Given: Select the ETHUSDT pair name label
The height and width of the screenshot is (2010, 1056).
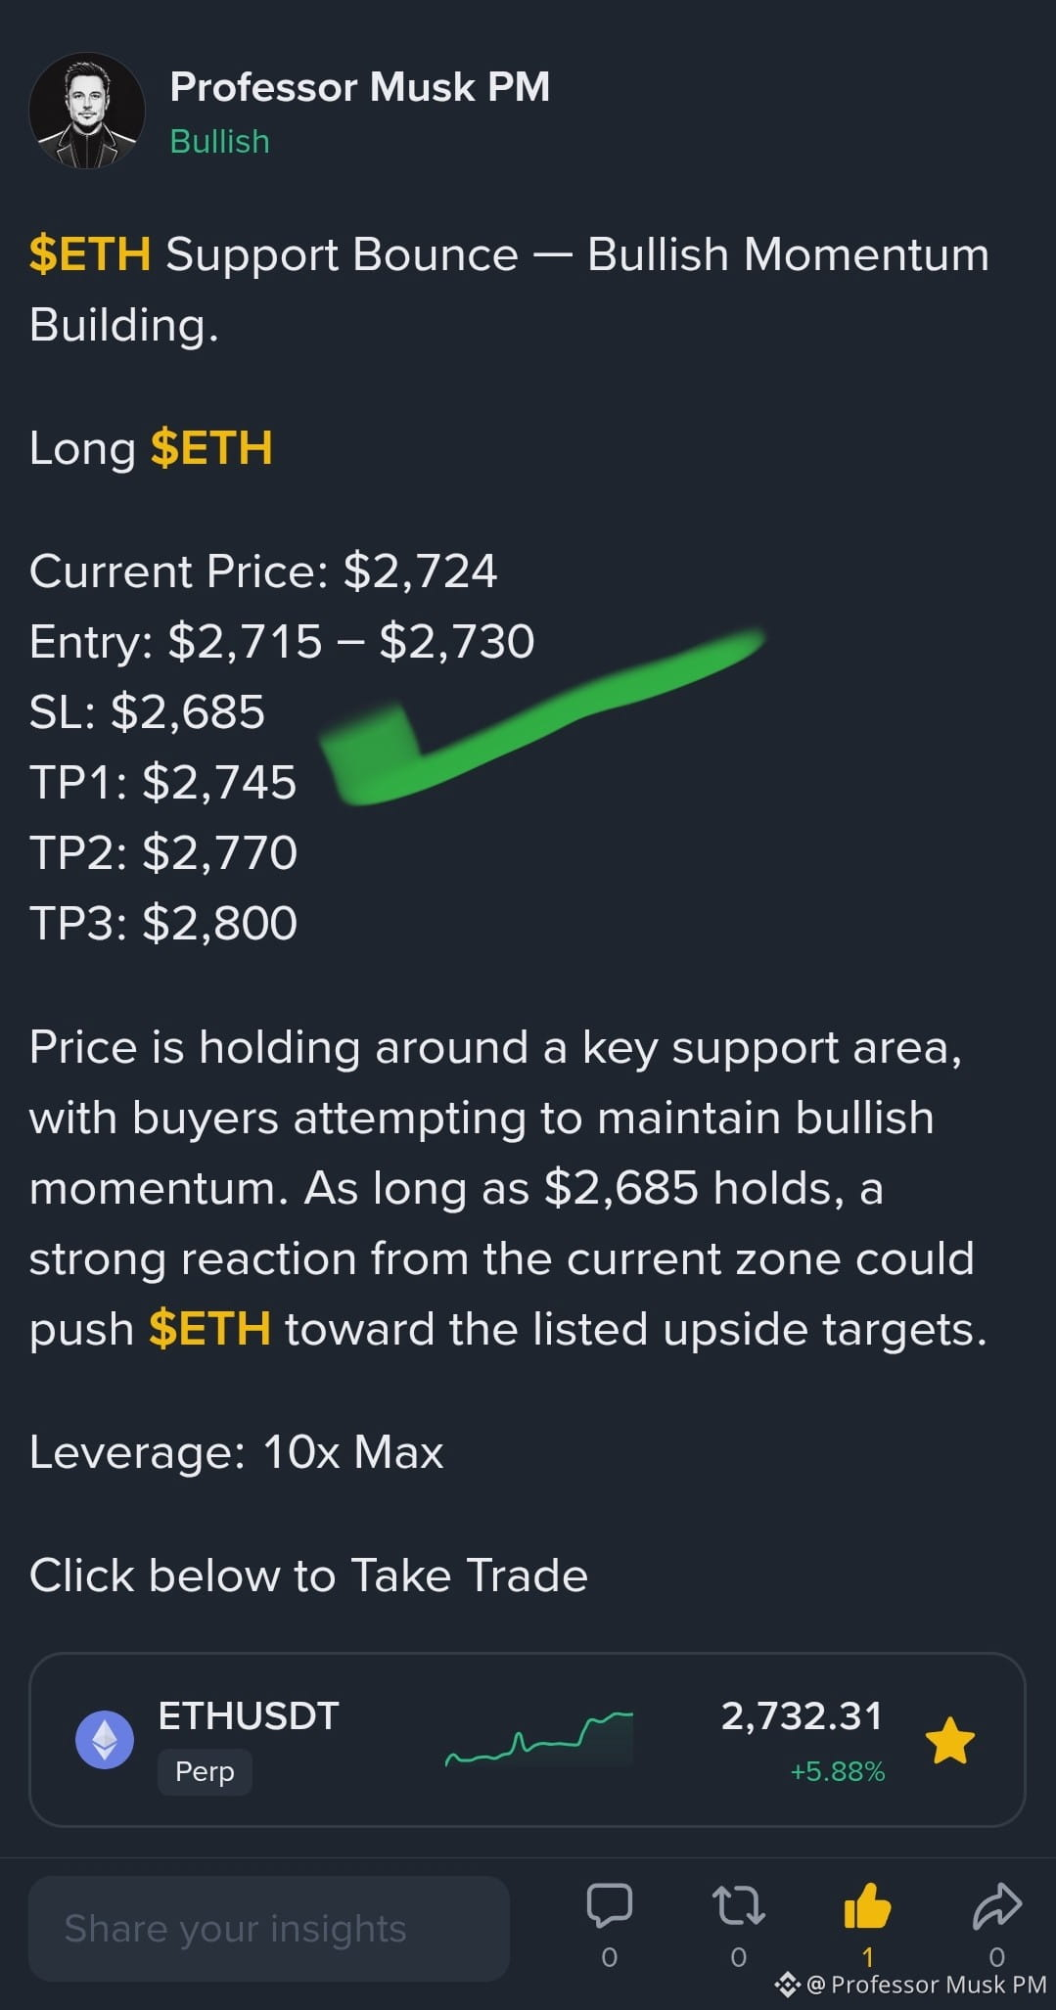Looking at the screenshot, I should click(249, 1716).
